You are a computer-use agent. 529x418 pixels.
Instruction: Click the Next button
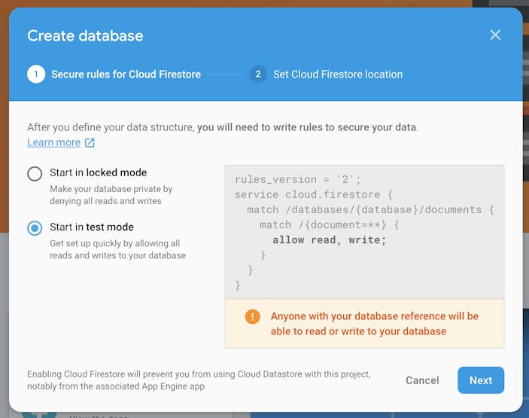[x=481, y=380]
